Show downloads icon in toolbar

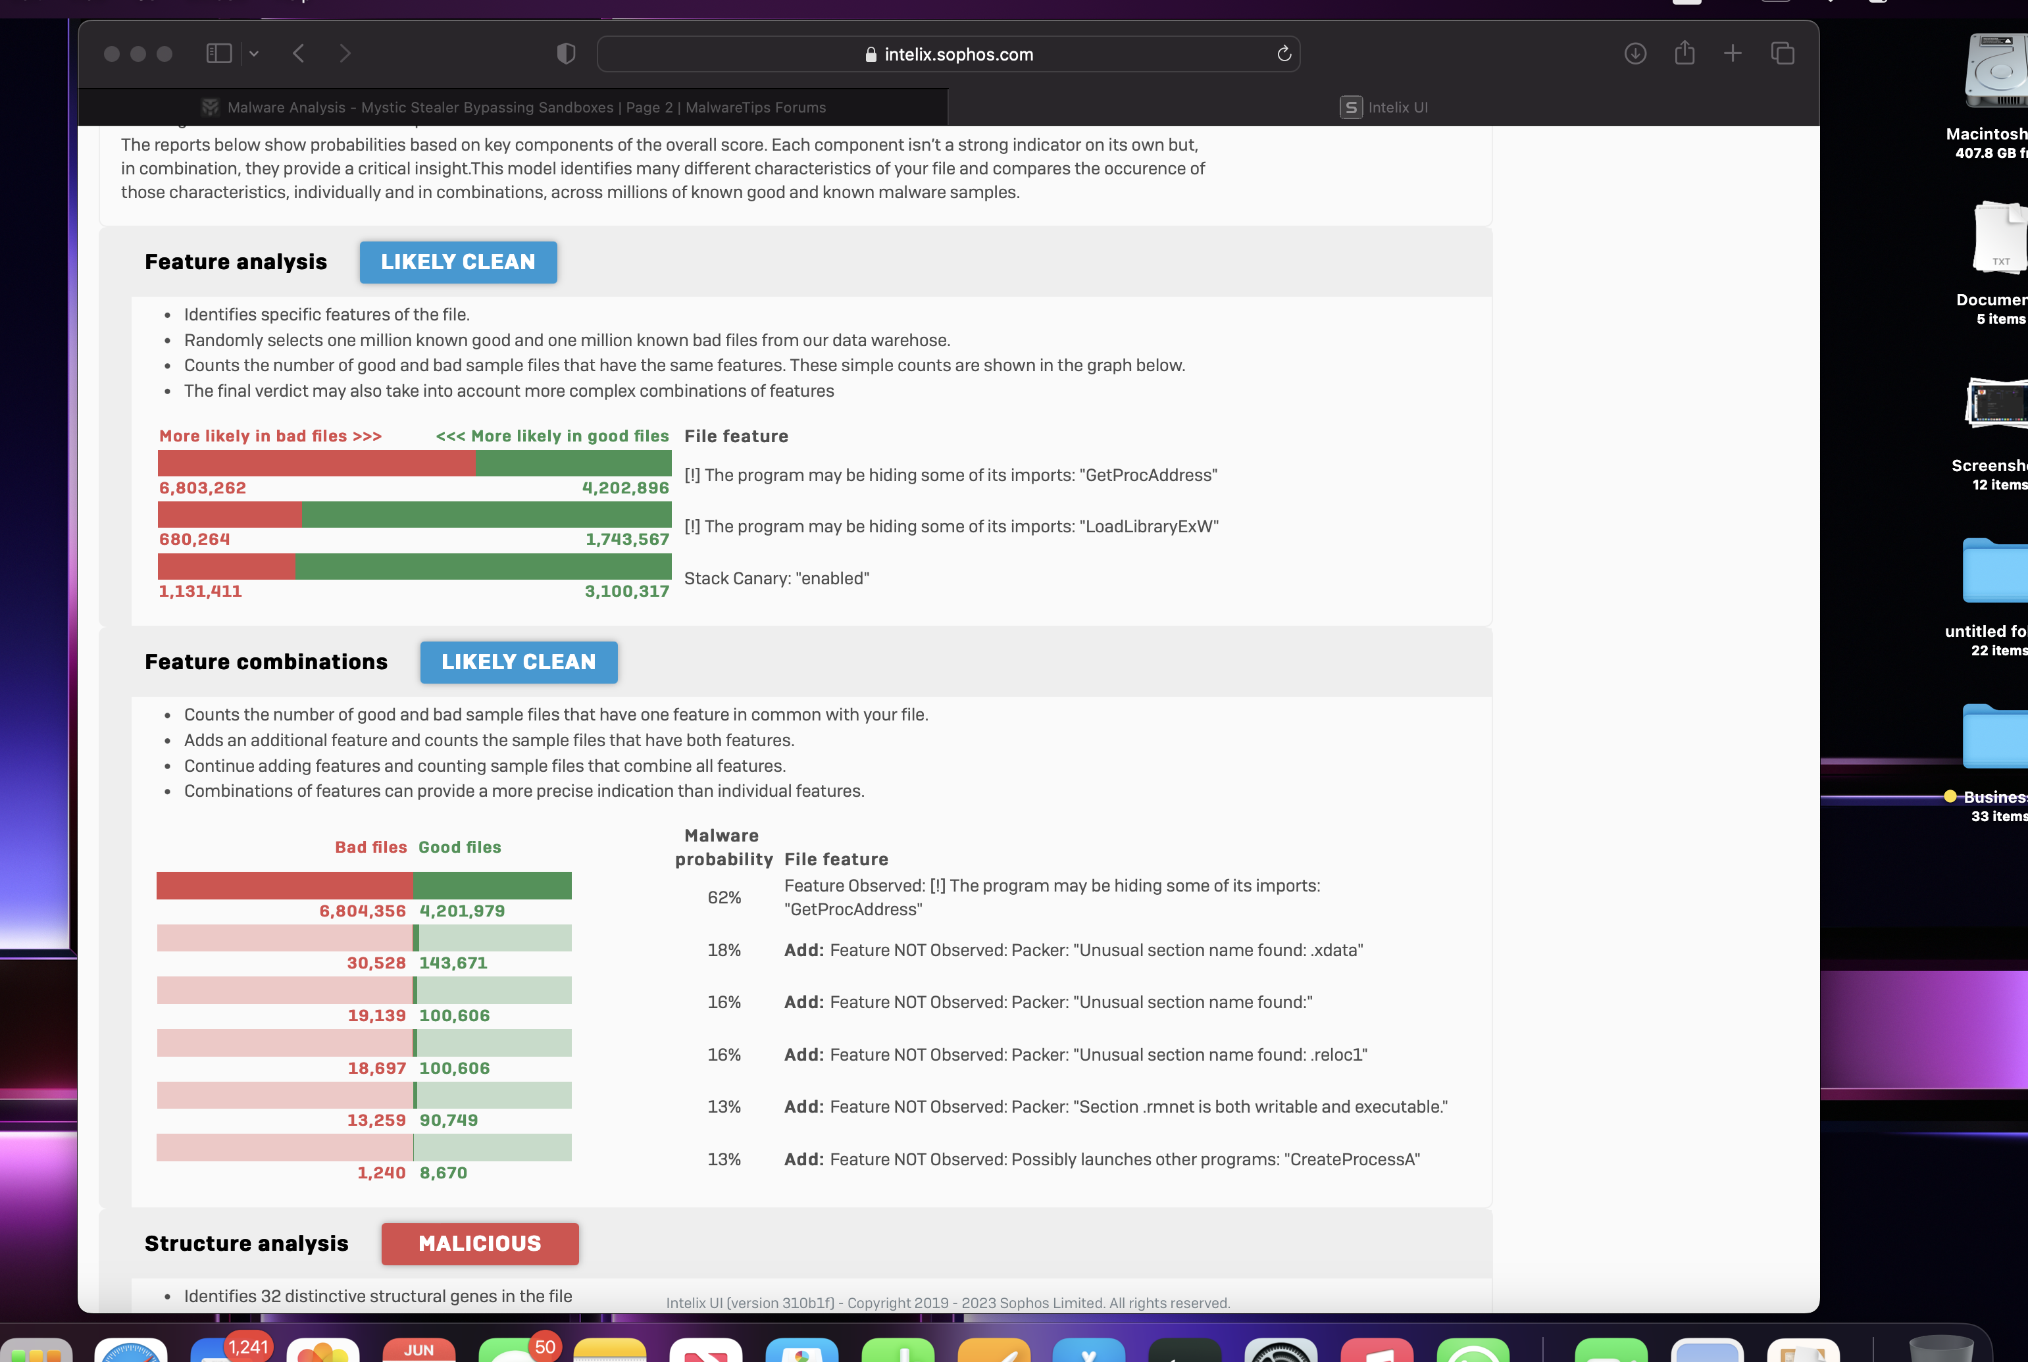tap(1635, 54)
